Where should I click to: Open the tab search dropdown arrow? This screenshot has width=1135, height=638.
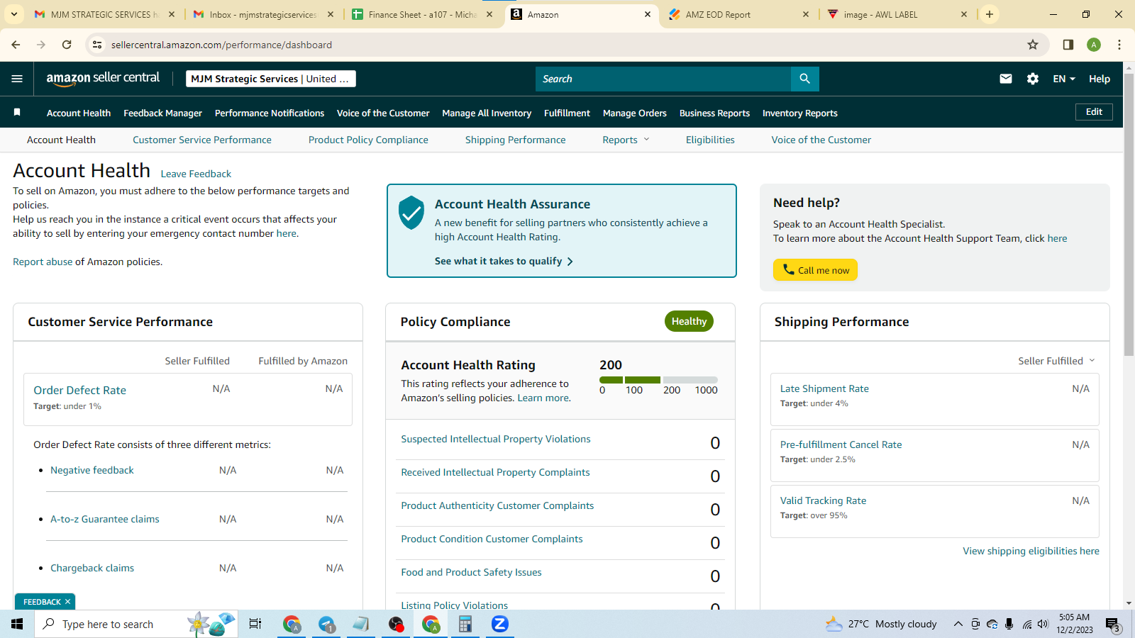[x=13, y=14]
